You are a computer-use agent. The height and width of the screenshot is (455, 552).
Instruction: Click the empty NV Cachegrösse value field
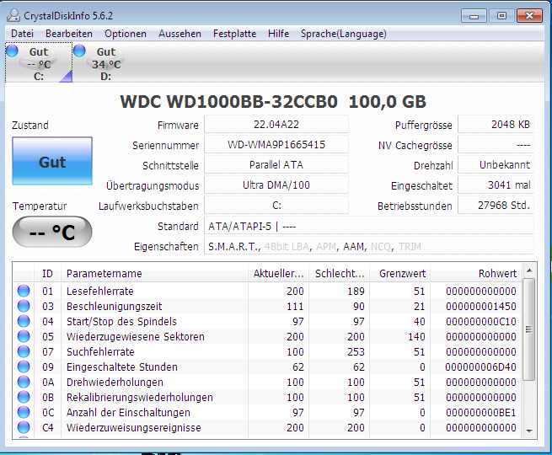tap(496, 145)
